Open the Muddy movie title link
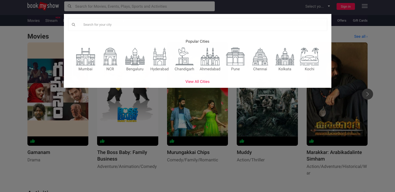This screenshot has height=192, width=395. pyautogui.click(x=244, y=152)
